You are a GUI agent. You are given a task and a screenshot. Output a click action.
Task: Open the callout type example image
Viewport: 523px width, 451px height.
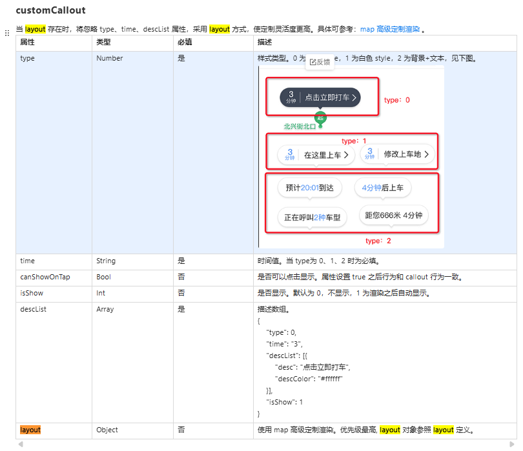[x=351, y=157]
